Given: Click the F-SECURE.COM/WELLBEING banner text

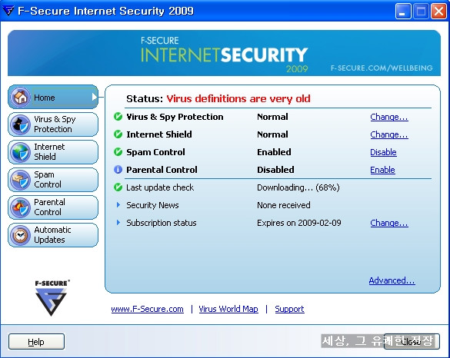Looking at the screenshot, I should [382, 68].
